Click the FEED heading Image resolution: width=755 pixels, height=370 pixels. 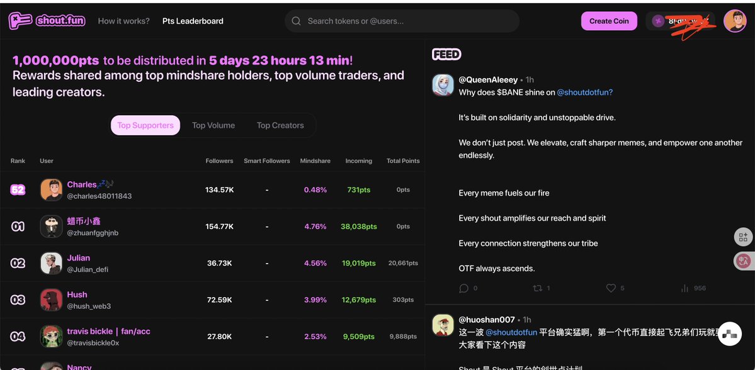pyautogui.click(x=446, y=54)
